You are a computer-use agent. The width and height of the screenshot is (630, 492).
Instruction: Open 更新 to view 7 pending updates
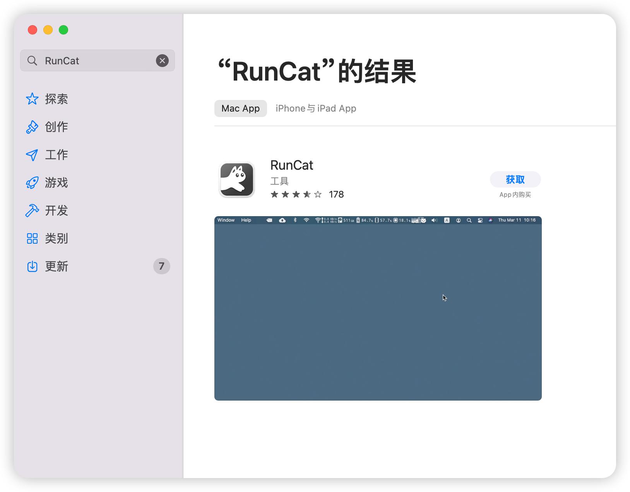[x=57, y=266]
